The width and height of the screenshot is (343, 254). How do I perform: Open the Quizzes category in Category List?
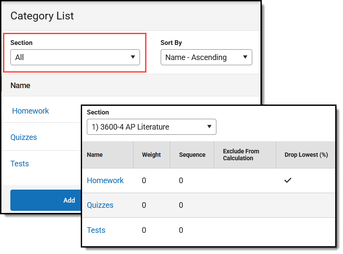pos(24,137)
